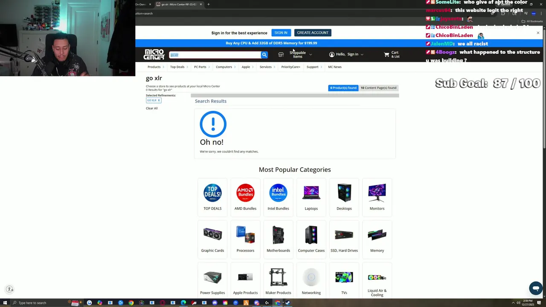Click the Micro Center logo
This screenshot has width=546, height=307.
pos(154,55)
